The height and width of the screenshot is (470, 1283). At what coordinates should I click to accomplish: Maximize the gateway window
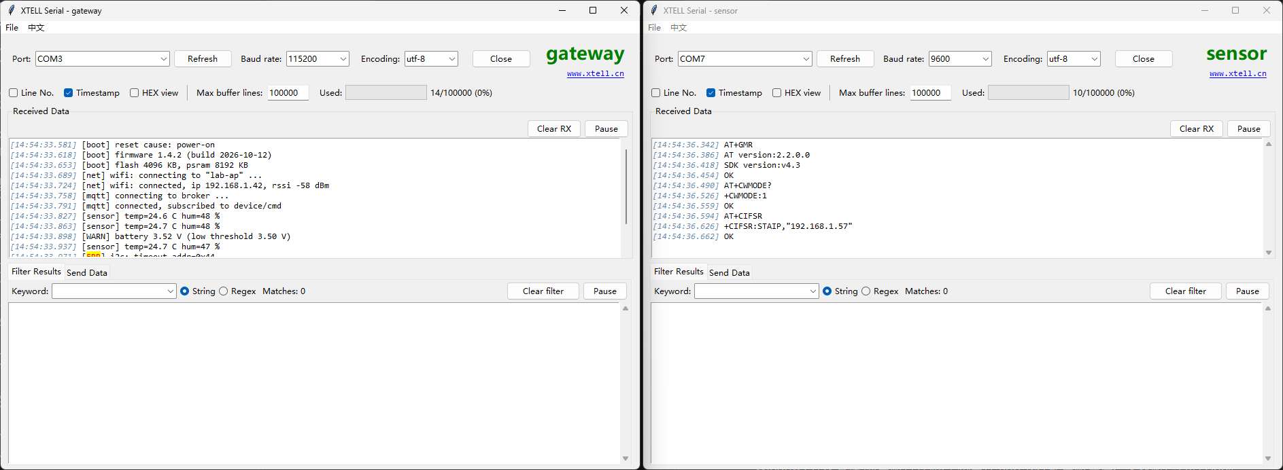click(x=593, y=10)
